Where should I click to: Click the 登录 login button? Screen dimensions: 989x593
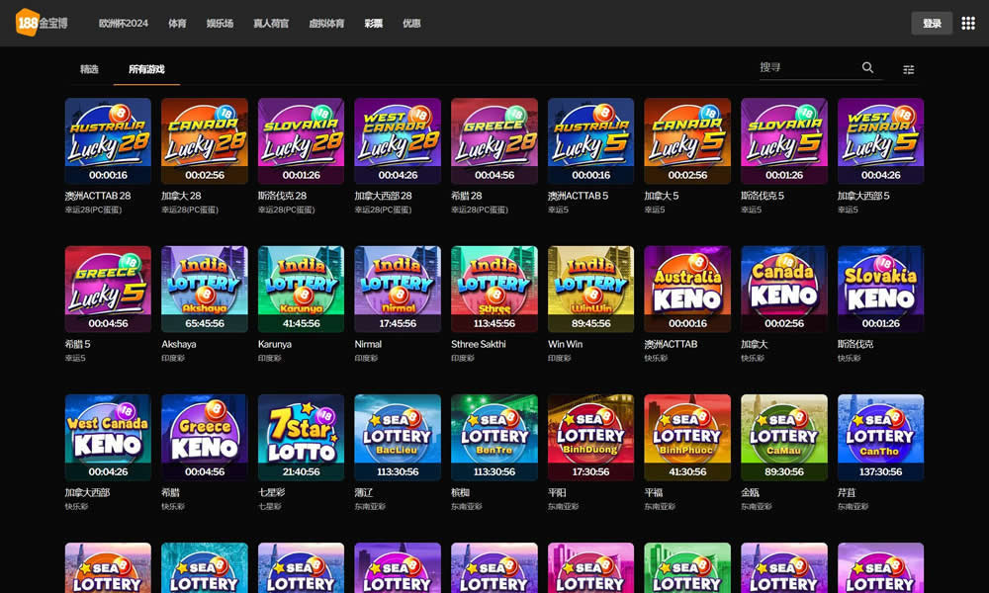[932, 24]
